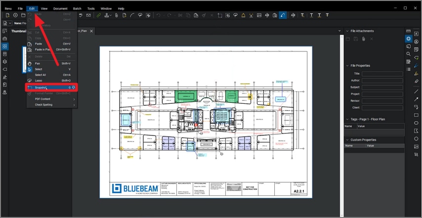Expand the Check Spelling submenu
Viewport: 422px width, 218px height.
click(x=52, y=105)
